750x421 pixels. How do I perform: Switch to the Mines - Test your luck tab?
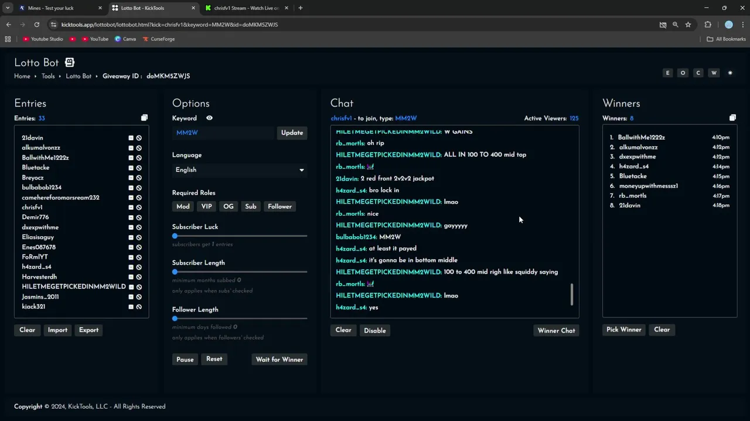coord(60,8)
